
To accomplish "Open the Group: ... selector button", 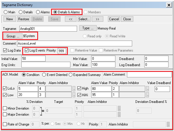I will pyautogui.click(x=13, y=36).
